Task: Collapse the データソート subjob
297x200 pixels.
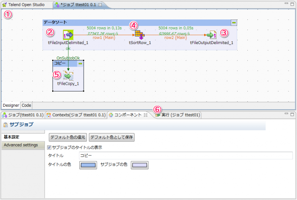Action: (x=234, y=23)
